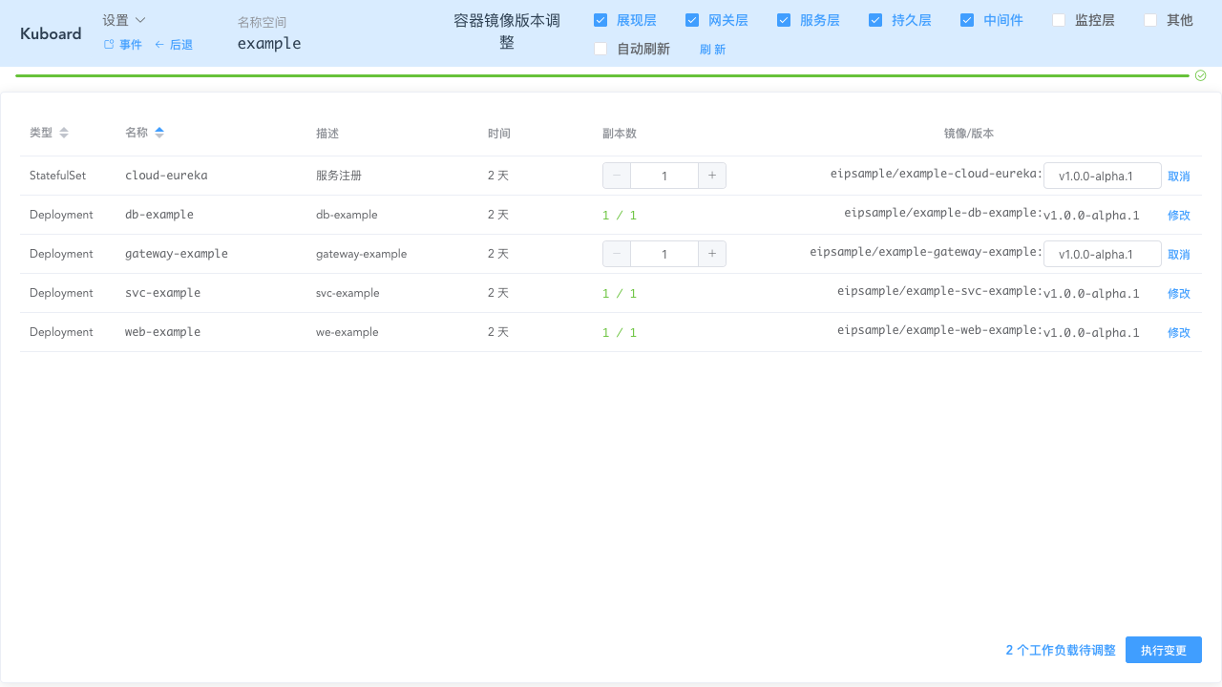Uncheck the 展现层 layer filter
Screen dimensions: 1222x687
point(600,19)
